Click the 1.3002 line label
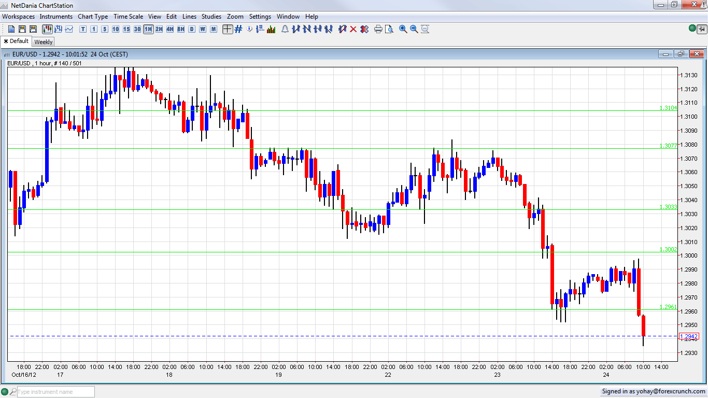The image size is (708, 398). pyautogui.click(x=668, y=249)
